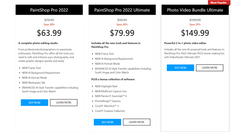Screen dimensions: 235x132
Task: Click the Save 25% discount label
Action: pyautogui.click(x=195, y=24)
